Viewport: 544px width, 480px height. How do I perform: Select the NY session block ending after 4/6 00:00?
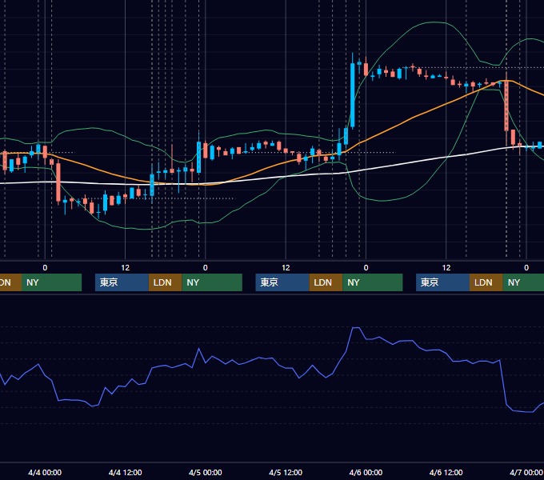[373, 282]
